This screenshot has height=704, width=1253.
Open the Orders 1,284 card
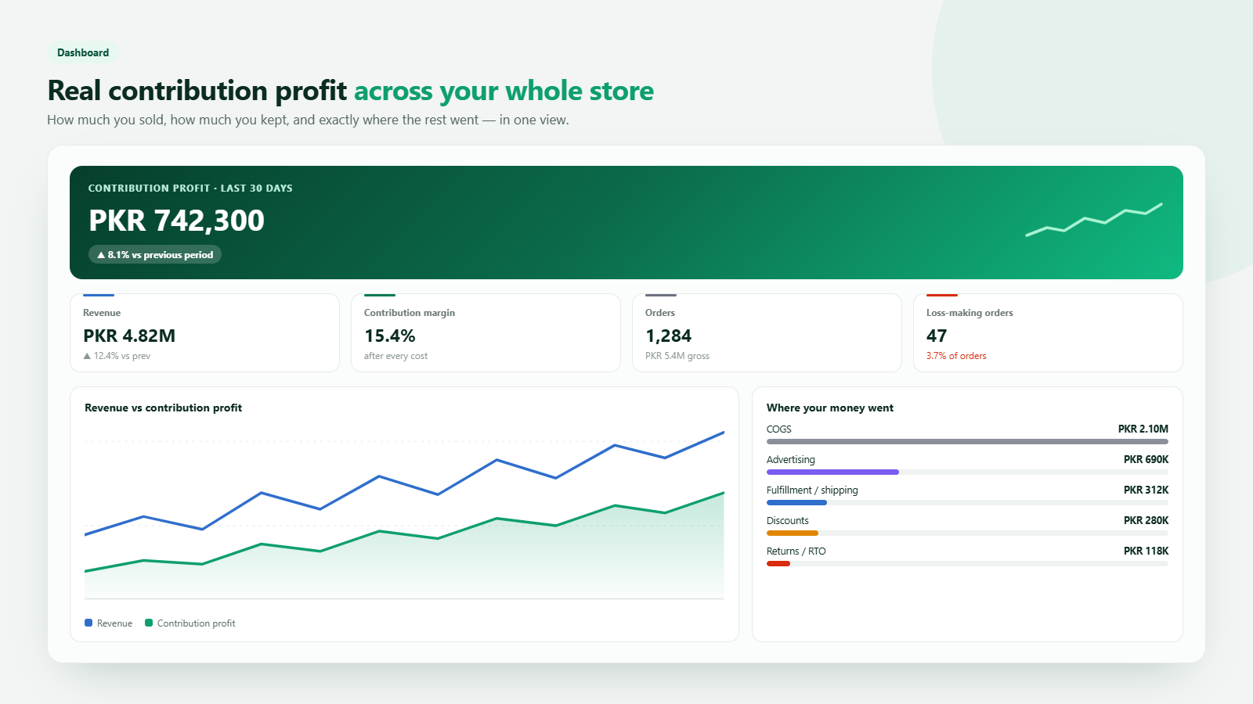767,332
